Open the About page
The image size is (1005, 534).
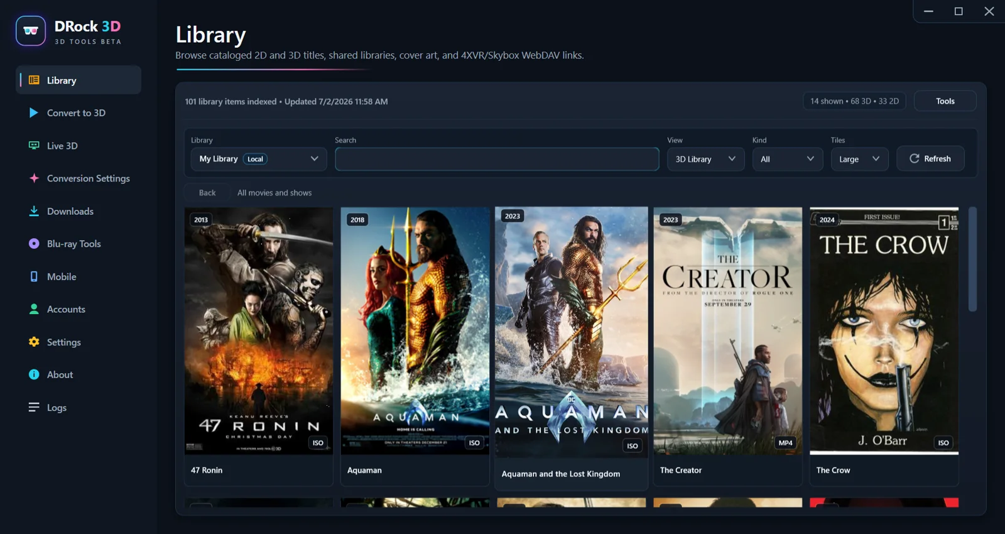coord(79,374)
